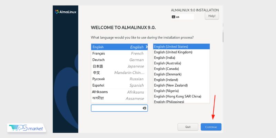Select the Mandarin Chinese language row
Image resolution: width=276 pixels, height=138 pixels.
(119, 72)
